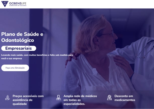Image resolution: width=154 pixels, height=109 pixels.
Task: Click the woman's eyeglasses in the photo
Action: (107, 34)
